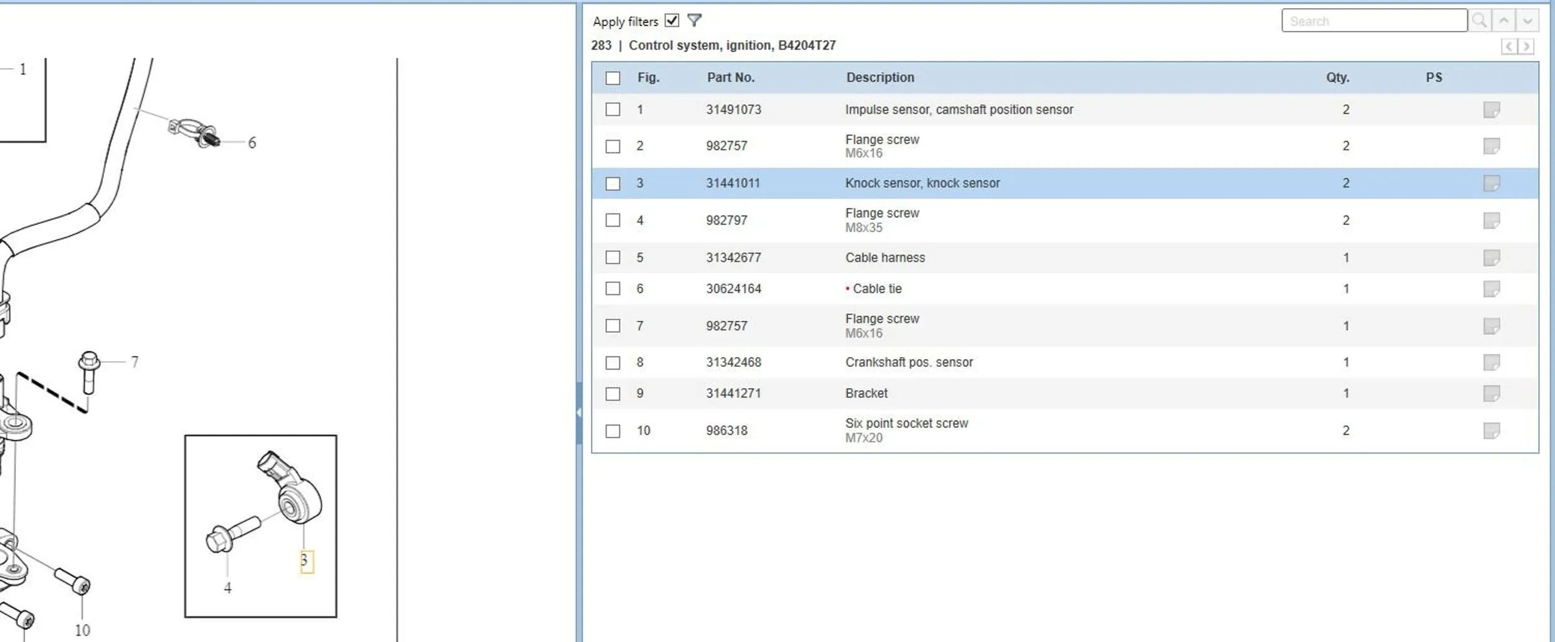This screenshot has height=642, width=1555.
Task: Collapse the diagram panel splitter arrow
Action: point(579,412)
